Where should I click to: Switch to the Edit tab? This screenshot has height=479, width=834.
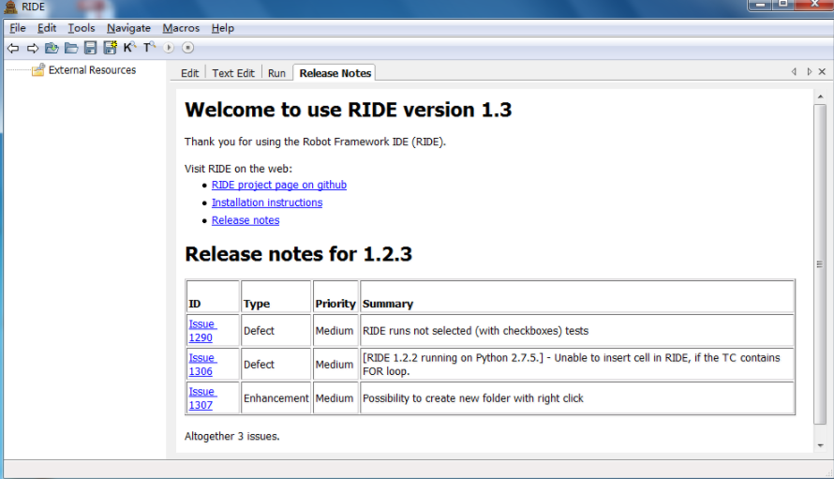pyautogui.click(x=189, y=73)
